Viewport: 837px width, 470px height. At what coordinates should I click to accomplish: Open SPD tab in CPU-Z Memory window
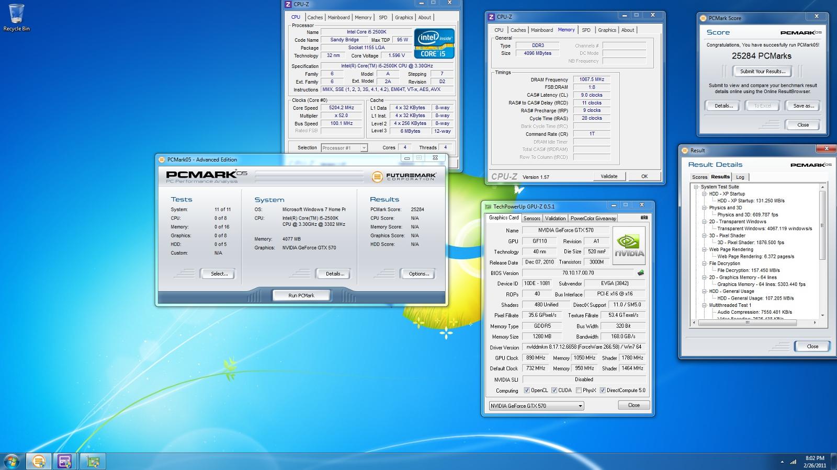pos(586,30)
